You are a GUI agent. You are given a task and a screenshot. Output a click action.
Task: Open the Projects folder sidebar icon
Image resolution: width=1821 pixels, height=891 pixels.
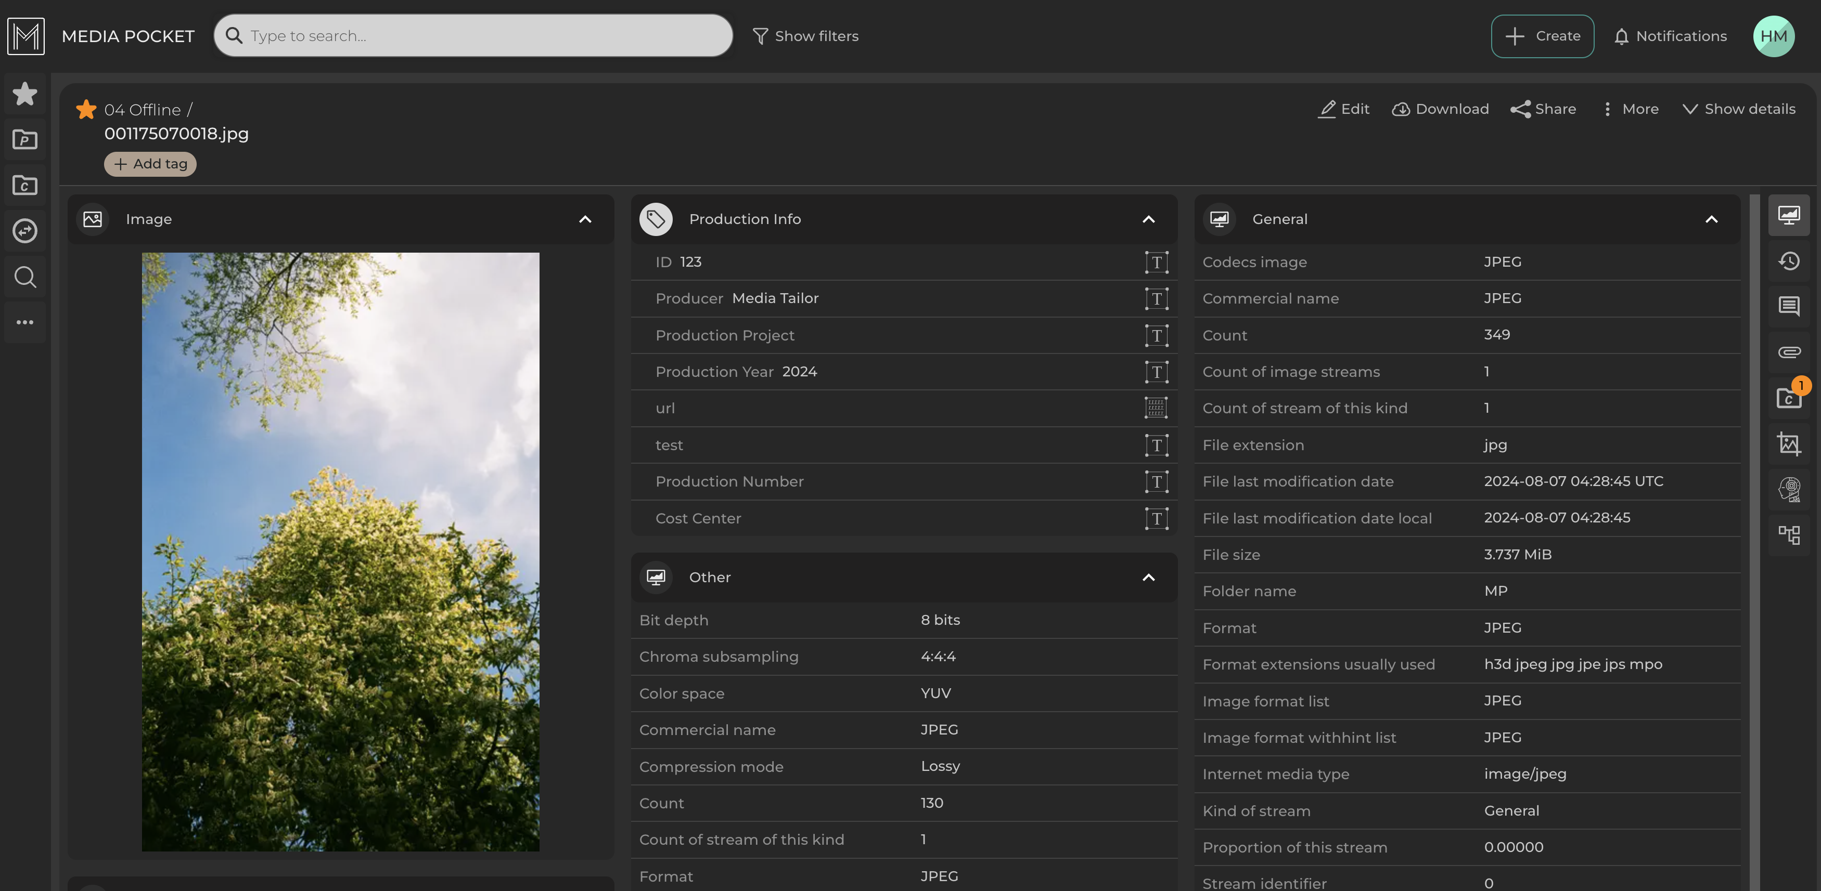[25, 139]
